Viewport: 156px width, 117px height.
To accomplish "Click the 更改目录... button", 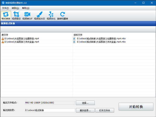I will (85, 110).
